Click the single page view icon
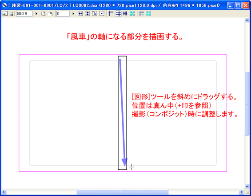The image size is (251, 196). pyautogui.click(x=43, y=14)
